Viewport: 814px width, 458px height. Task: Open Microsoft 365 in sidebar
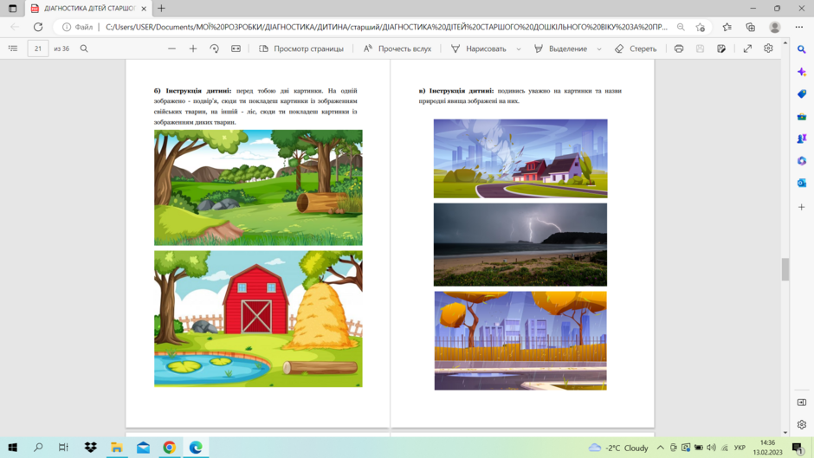click(x=802, y=161)
